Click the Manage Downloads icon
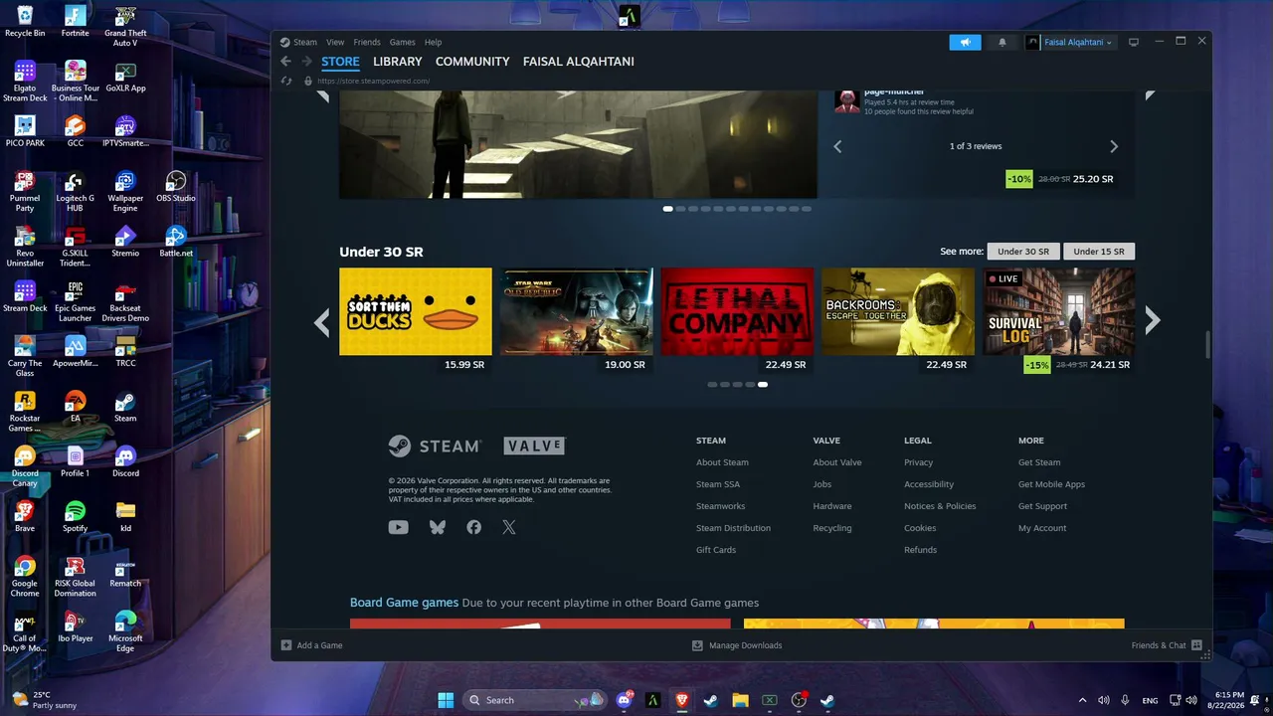 coord(697,645)
